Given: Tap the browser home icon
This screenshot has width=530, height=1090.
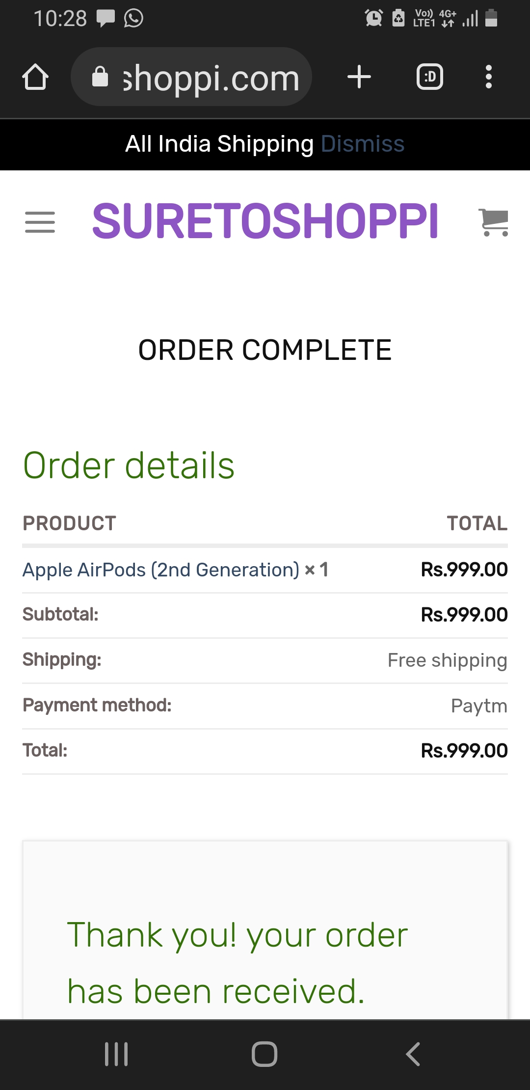Looking at the screenshot, I should tap(35, 77).
